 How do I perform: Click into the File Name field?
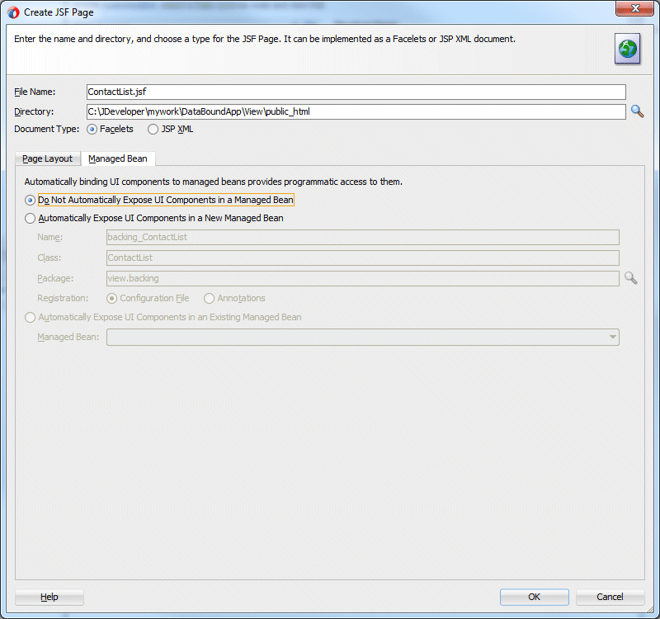(x=356, y=92)
